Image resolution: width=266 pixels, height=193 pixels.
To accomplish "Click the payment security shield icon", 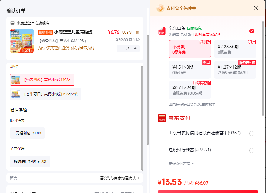I will pos(160,8).
